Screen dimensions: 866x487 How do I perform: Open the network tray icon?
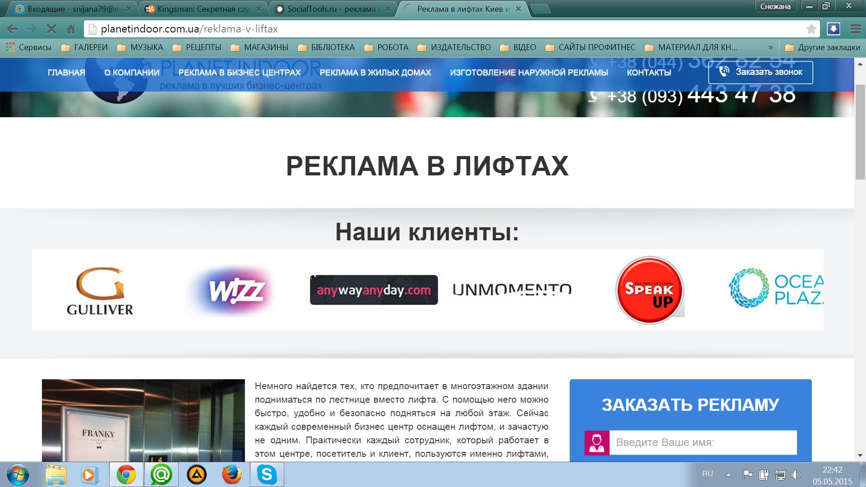coord(780,474)
